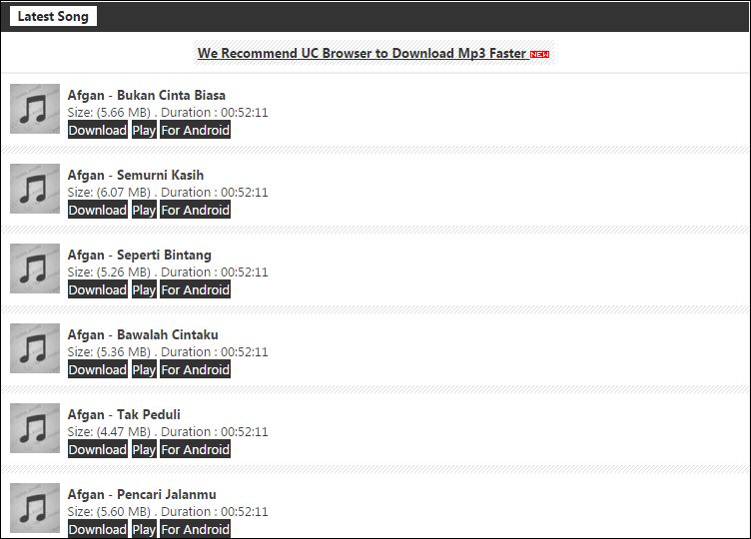
Task: Open Afgan - Semurni Kasih title link
Action: (136, 176)
